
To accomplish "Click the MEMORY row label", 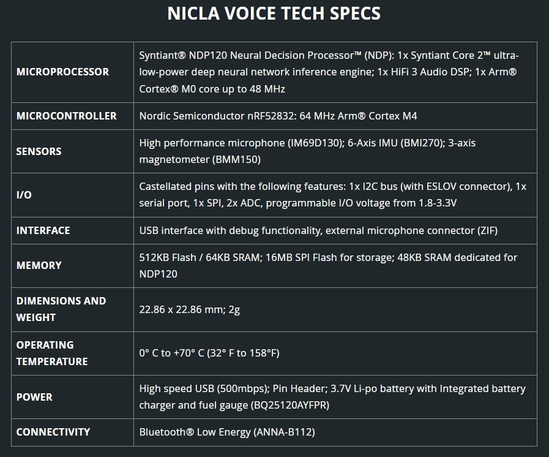I will 39,265.
